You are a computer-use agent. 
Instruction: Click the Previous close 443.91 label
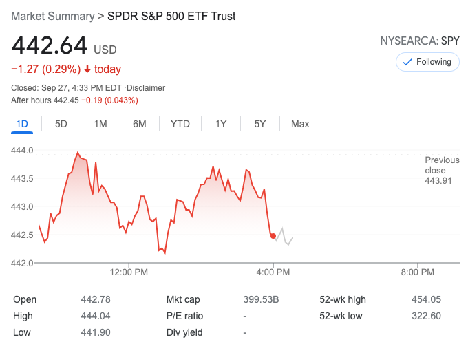(442, 171)
